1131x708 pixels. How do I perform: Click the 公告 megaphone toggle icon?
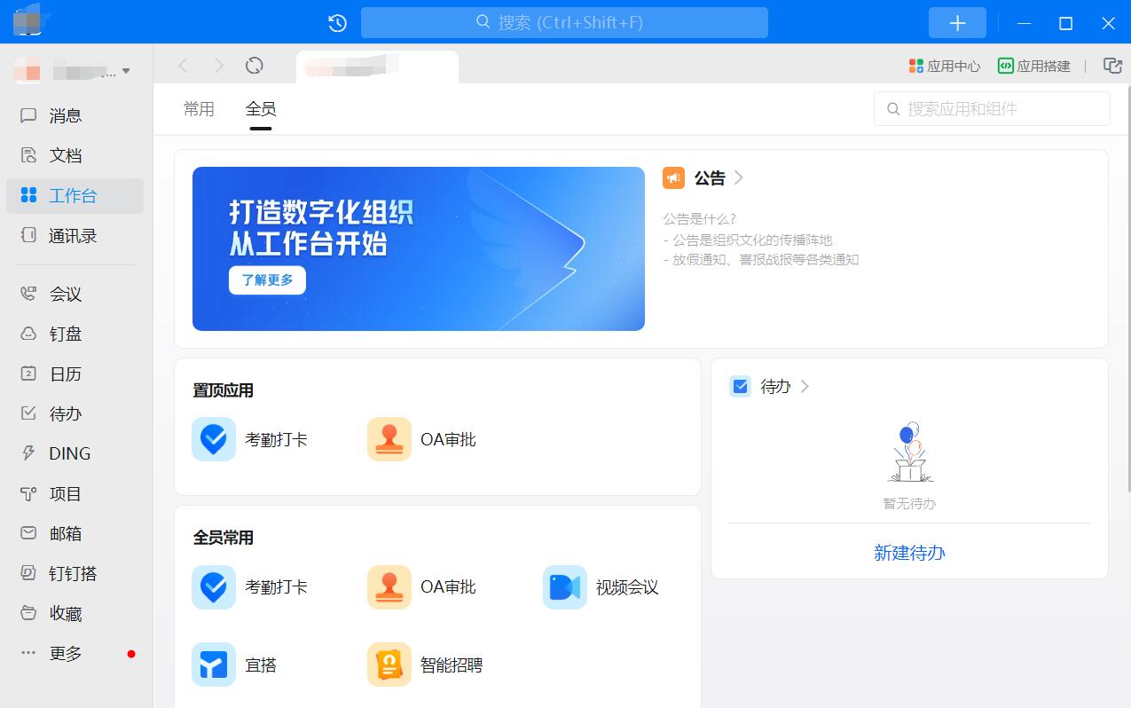pos(673,177)
